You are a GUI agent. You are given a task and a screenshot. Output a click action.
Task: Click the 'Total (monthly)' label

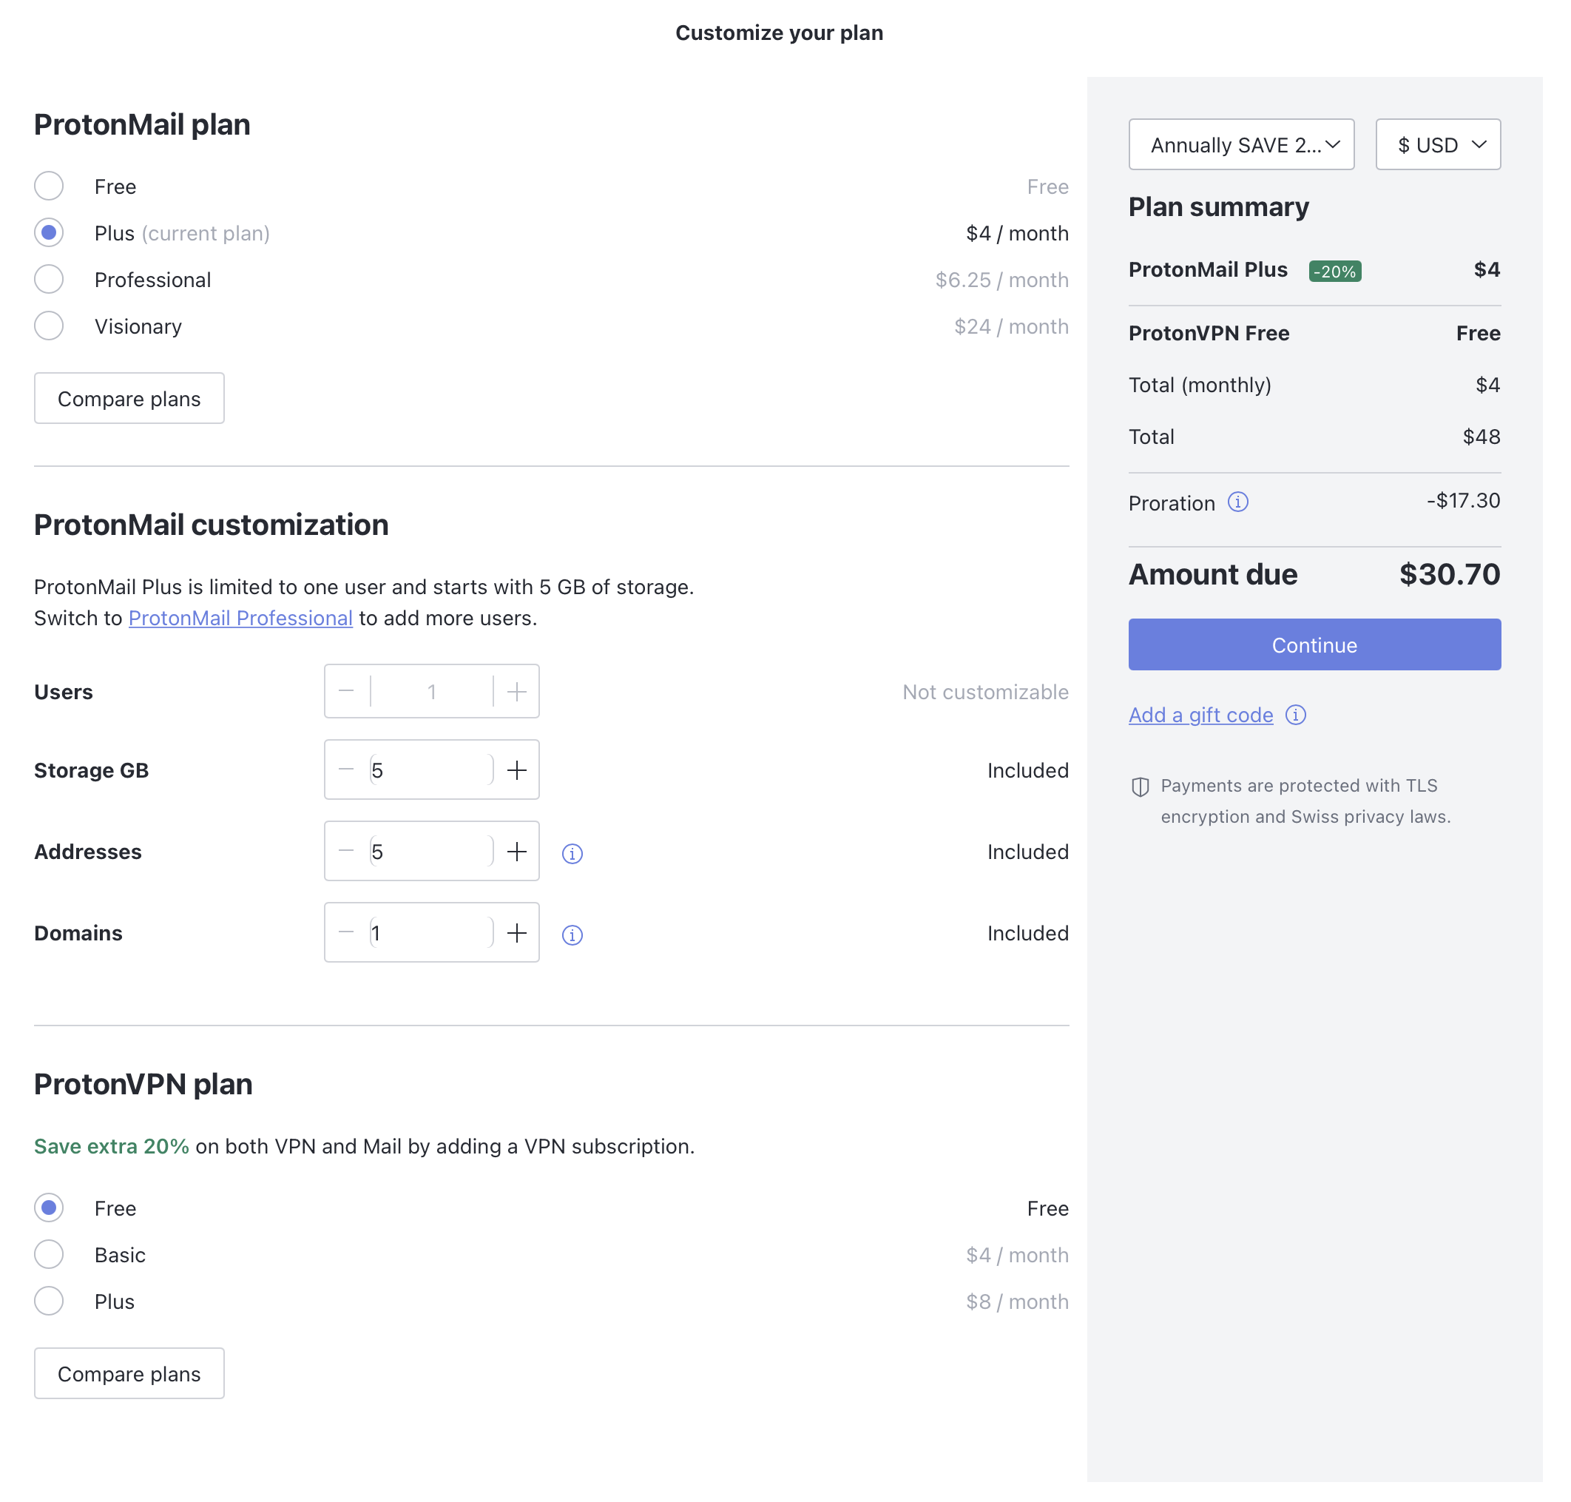point(1200,385)
